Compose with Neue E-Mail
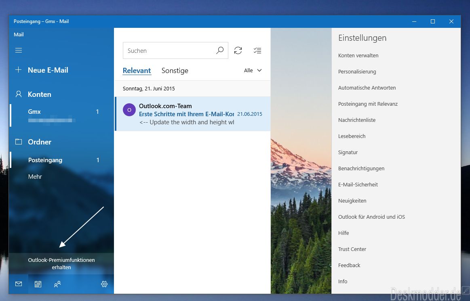The width and height of the screenshot is (470, 301). [48, 70]
